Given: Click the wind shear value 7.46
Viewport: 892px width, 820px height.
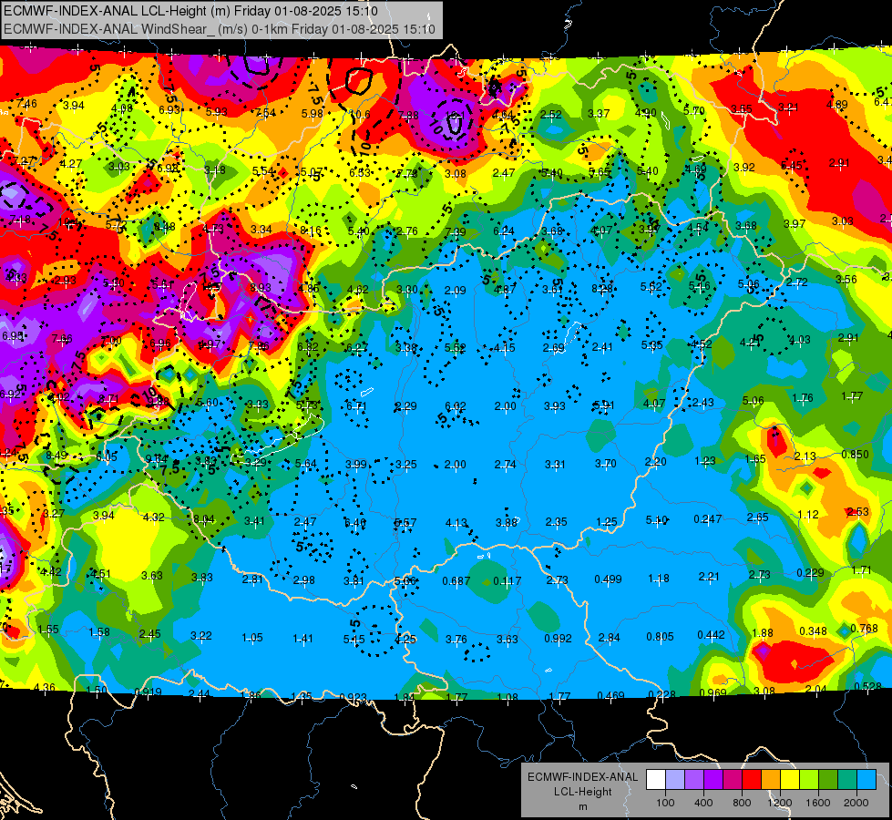Looking at the screenshot, I should pyautogui.click(x=26, y=104).
